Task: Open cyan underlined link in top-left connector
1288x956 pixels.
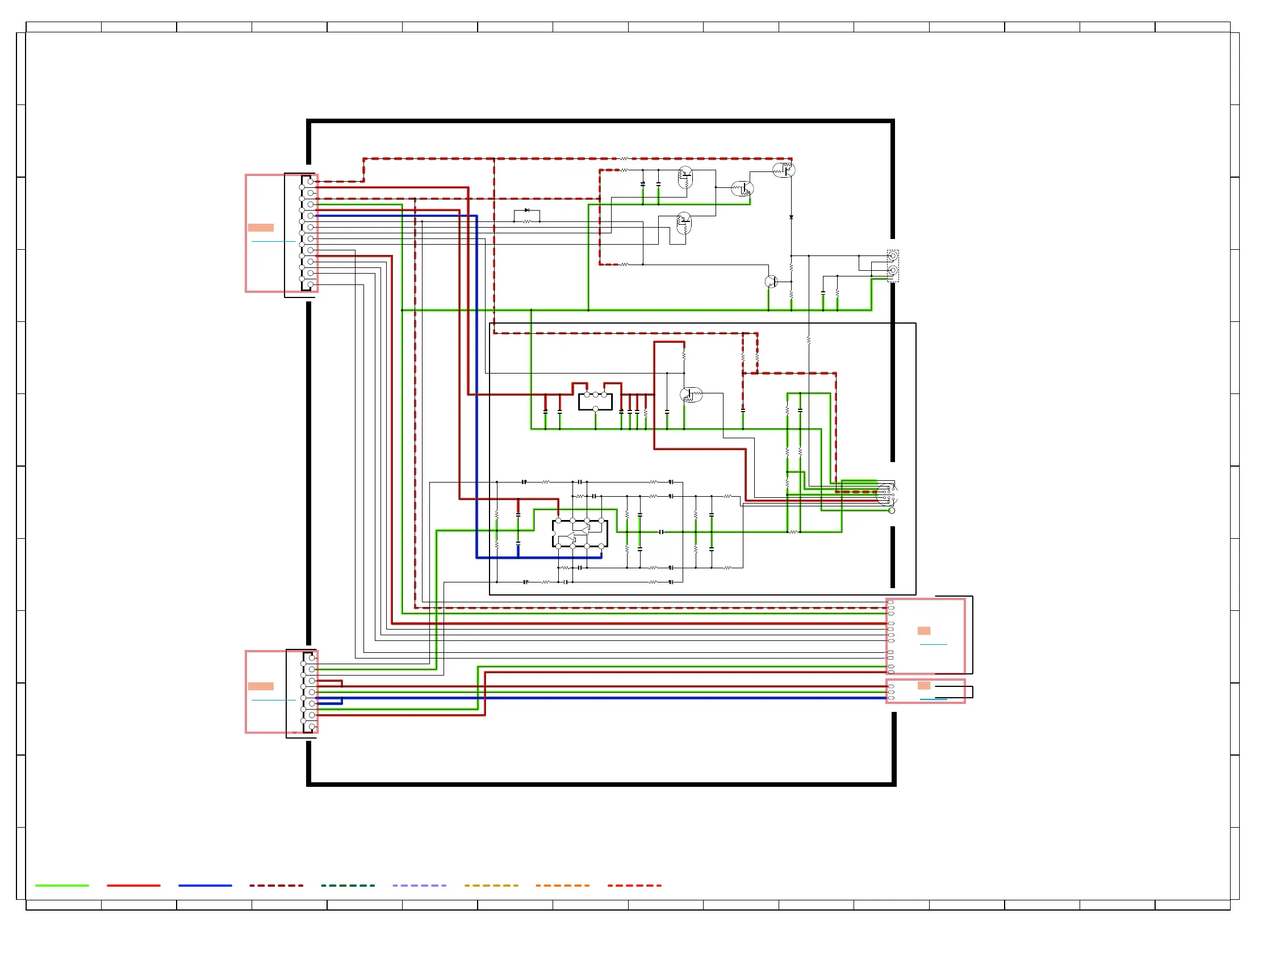Action: pyautogui.click(x=273, y=241)
